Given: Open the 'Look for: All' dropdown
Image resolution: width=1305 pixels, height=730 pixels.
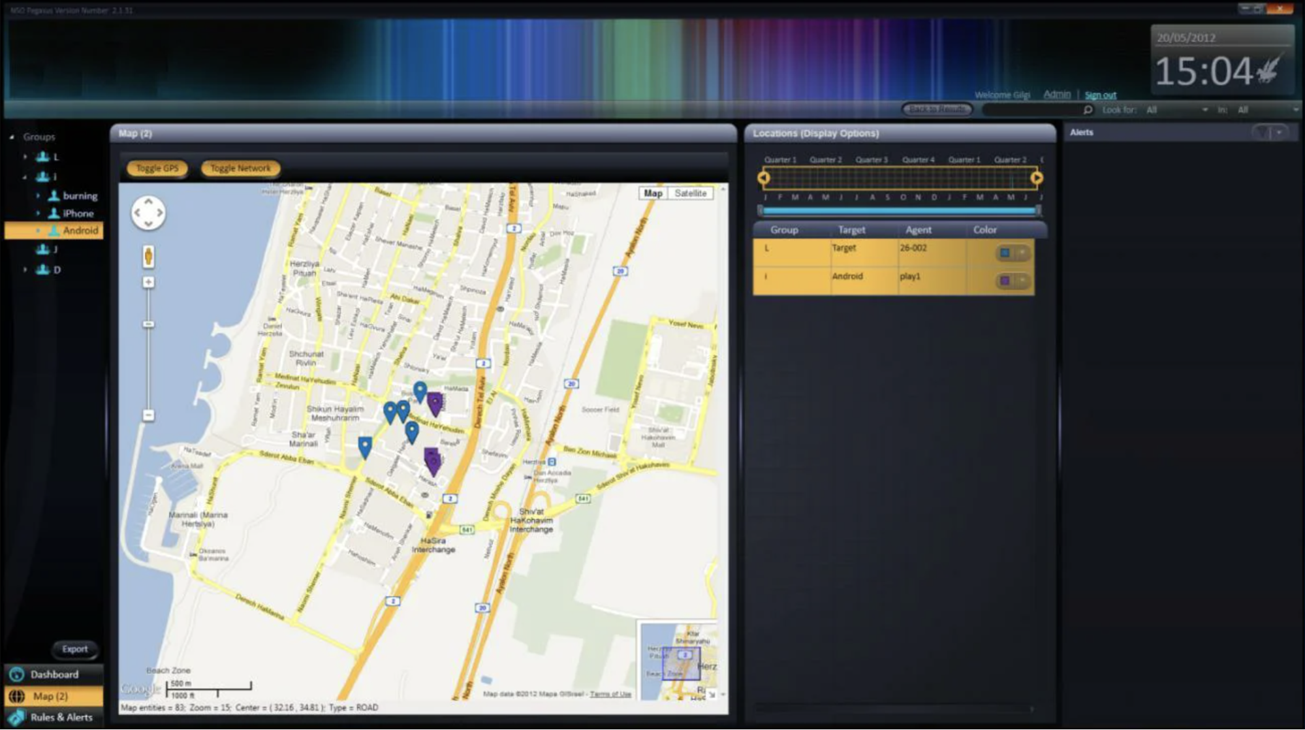Looking at the screenshot, I should 1204,110.
